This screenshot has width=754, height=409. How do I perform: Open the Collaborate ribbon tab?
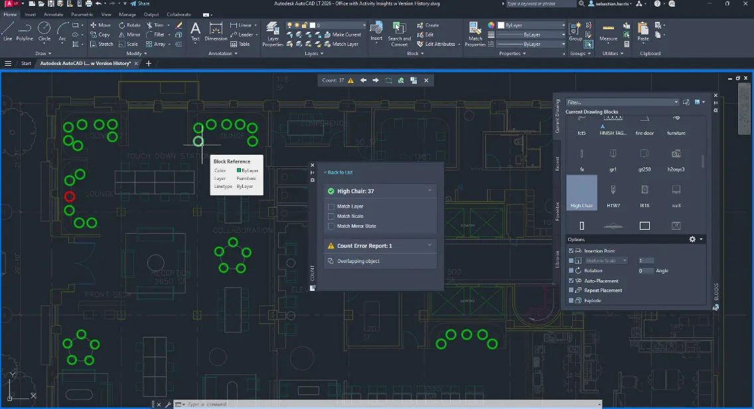tap(179, 15)
